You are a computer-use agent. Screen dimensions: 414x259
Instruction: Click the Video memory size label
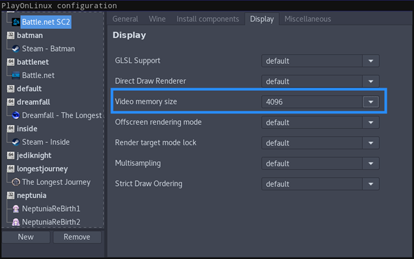(146, 101)
